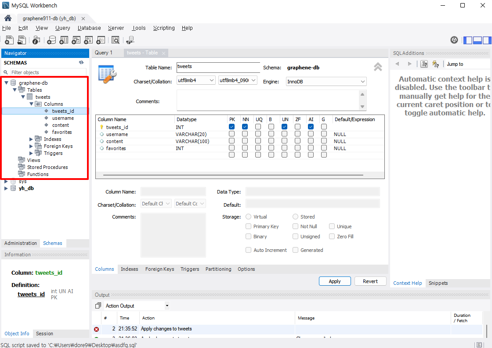Collapse the Tables tree node
This screenshot has width=492, height=348.
pos(15,90)
